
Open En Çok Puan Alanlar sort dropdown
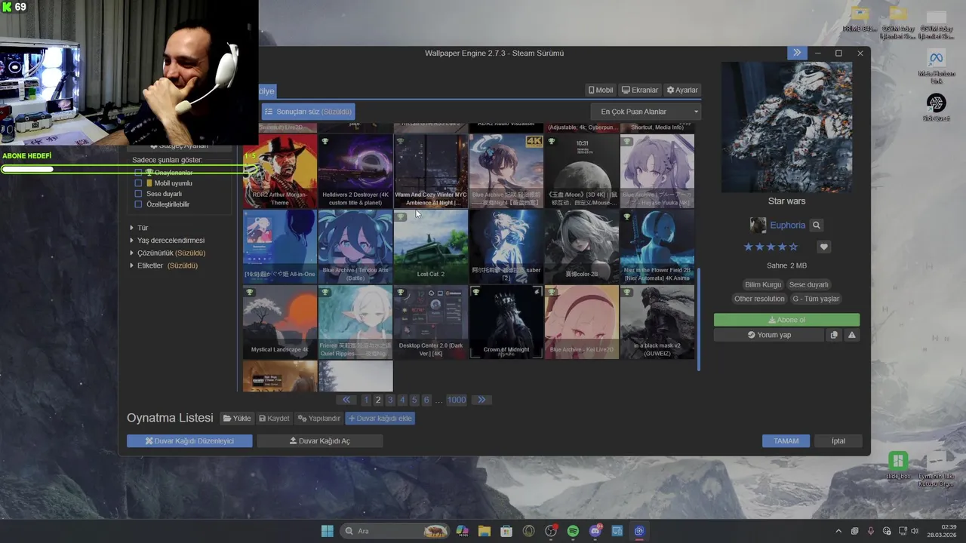click(x=648, y=112)
